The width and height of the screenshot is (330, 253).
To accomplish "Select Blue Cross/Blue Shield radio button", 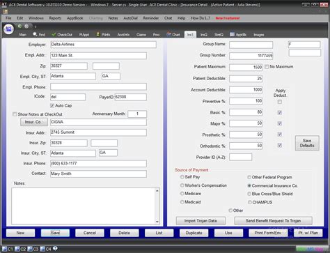I will pyautogui.click(x=249, y=194).
